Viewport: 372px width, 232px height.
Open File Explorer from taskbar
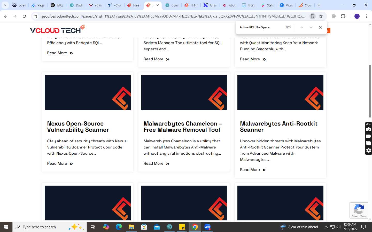coord(131,227)
